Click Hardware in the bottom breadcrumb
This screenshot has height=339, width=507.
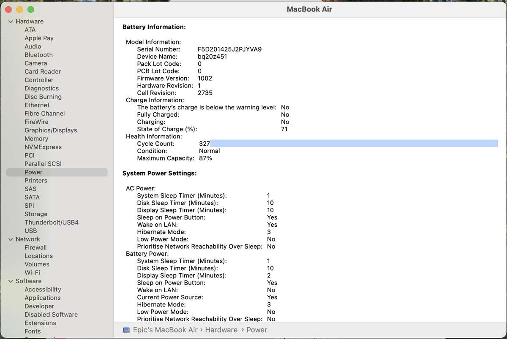pyautogui.click(x=221, y=330)
